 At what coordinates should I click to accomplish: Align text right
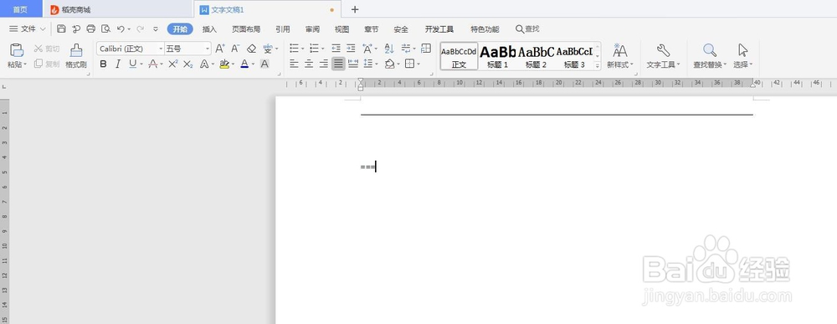pyautogui.click(x=323, y=64)
